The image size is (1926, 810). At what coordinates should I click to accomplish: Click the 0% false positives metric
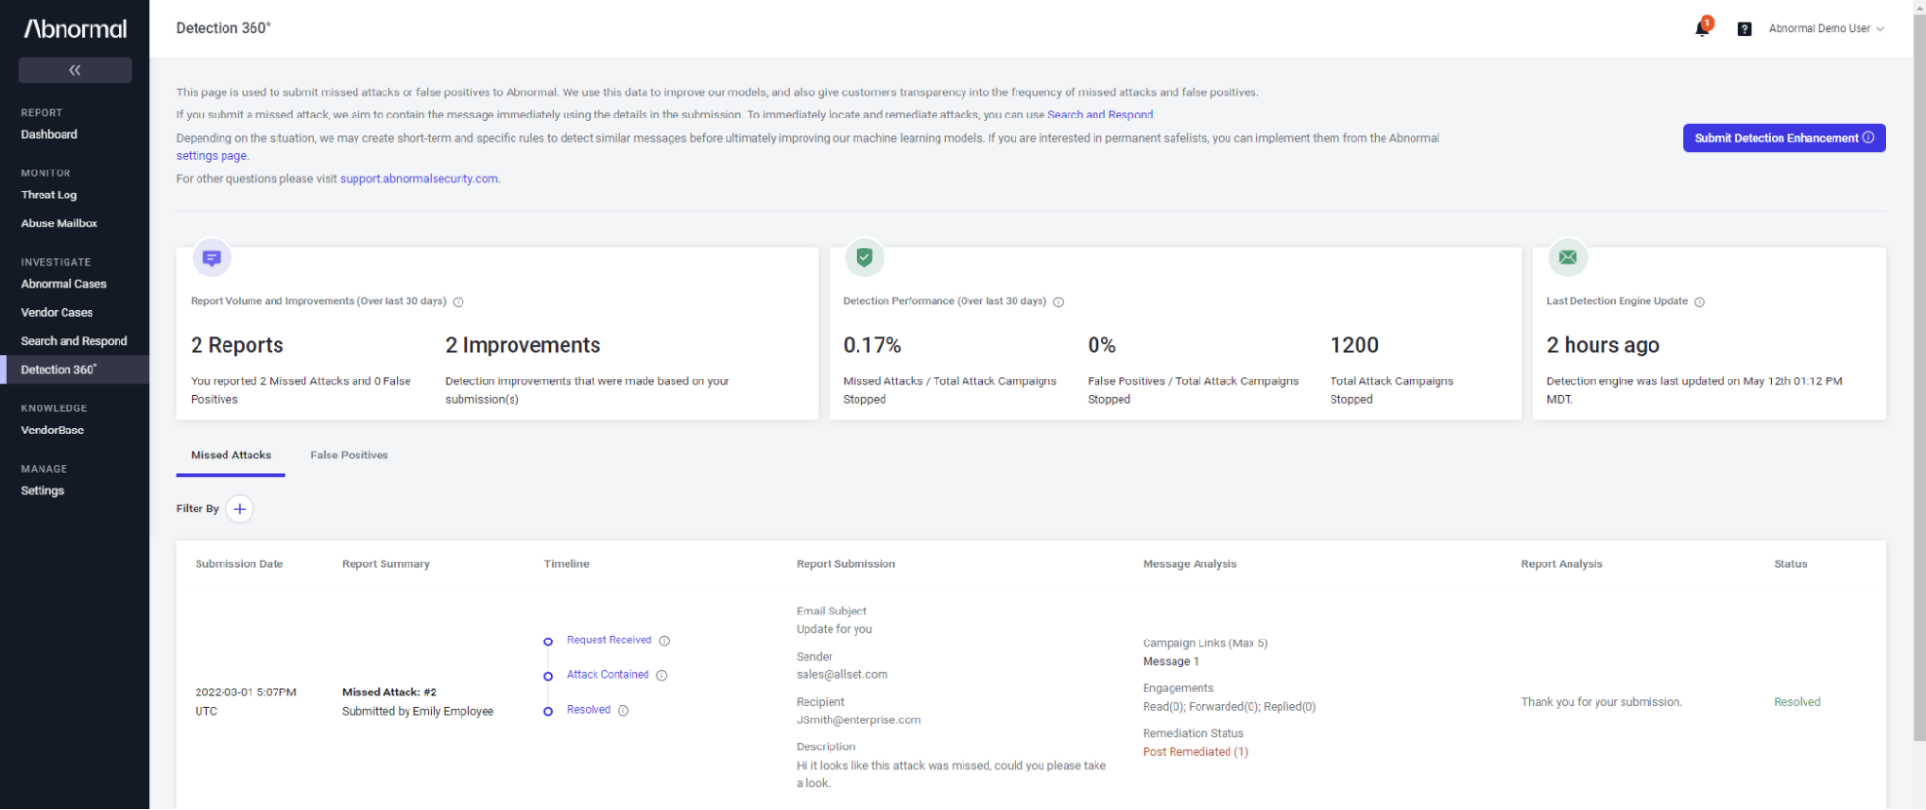click(1101, 345)
